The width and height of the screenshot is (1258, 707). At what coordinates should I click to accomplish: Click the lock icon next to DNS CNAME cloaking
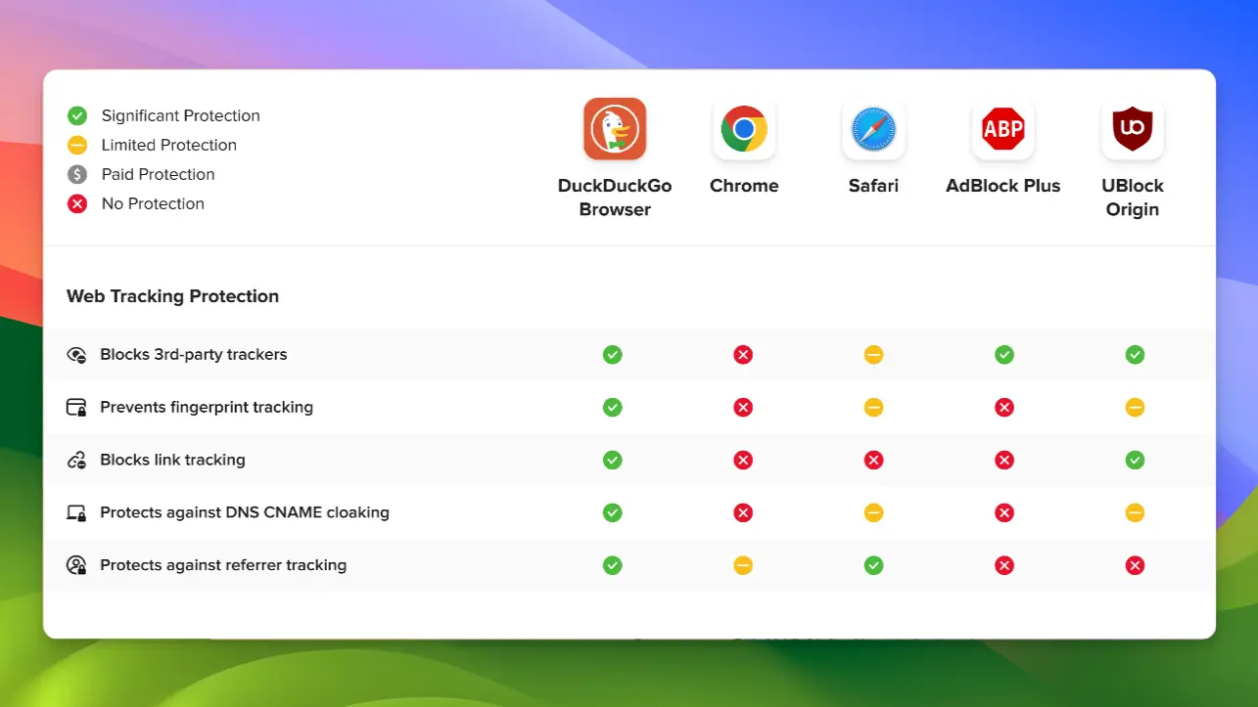click(76, 511)
